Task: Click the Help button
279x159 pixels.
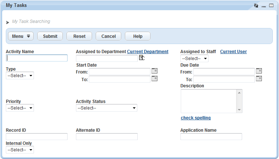Action: 138,36
